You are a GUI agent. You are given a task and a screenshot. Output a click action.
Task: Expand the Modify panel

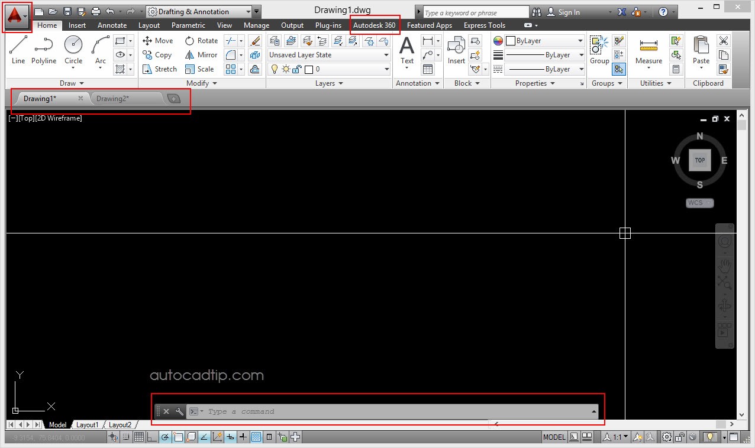[x=202, y=83]
